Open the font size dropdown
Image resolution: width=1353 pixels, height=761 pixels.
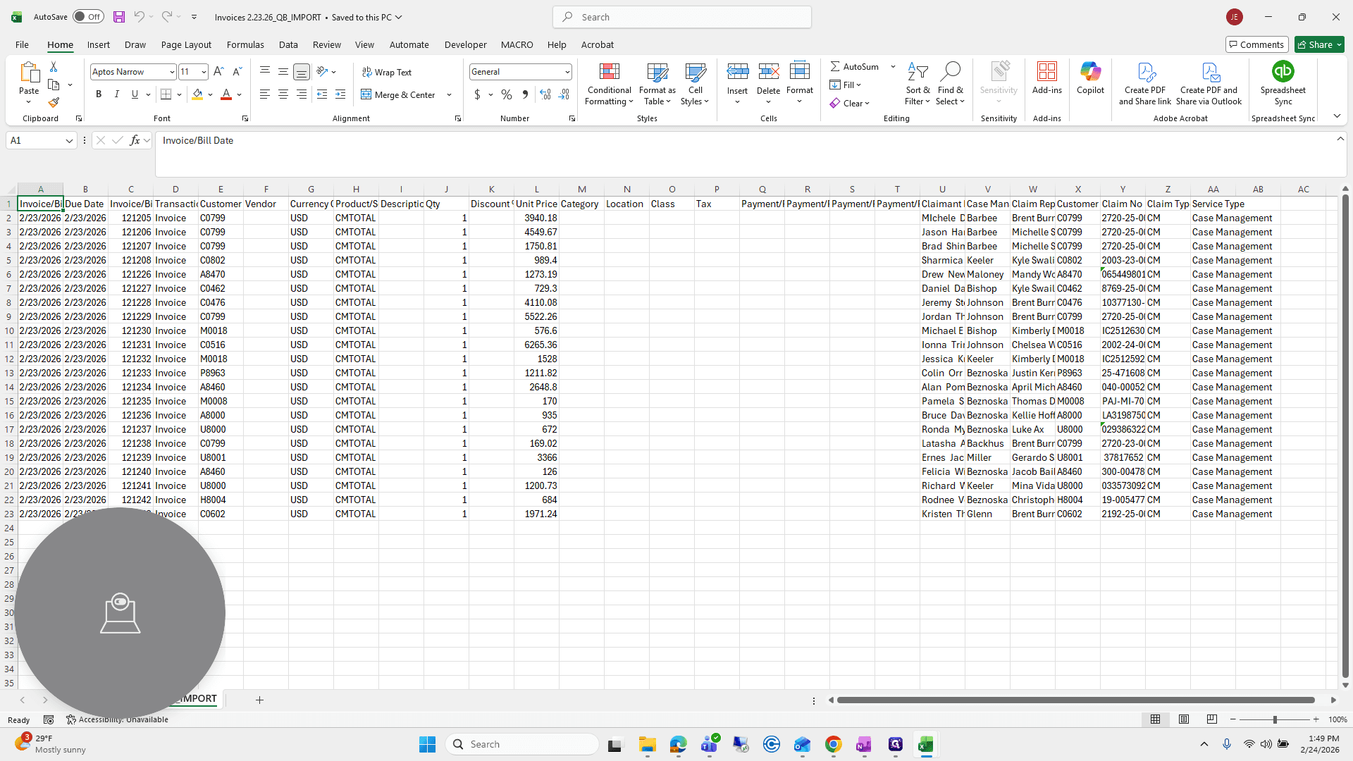(204, 72)
